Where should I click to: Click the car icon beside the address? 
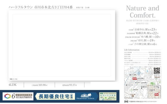126,101
